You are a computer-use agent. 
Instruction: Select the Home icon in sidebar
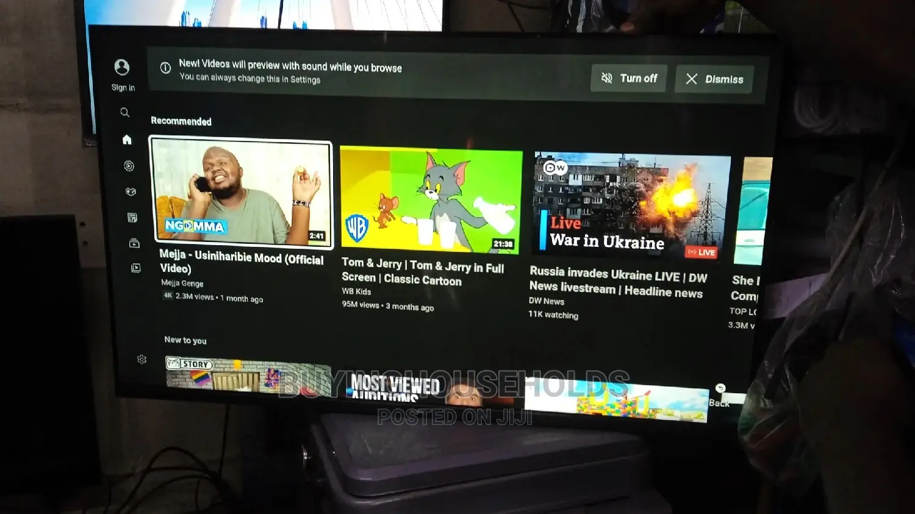point(127,140)
